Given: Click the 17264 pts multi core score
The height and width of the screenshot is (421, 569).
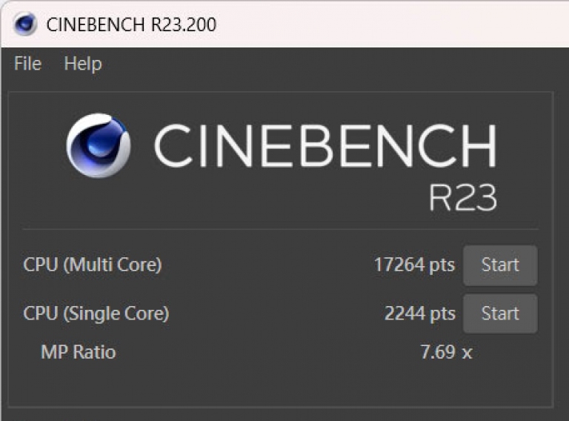Looking at the screenshot, I should tap(414, 265).
